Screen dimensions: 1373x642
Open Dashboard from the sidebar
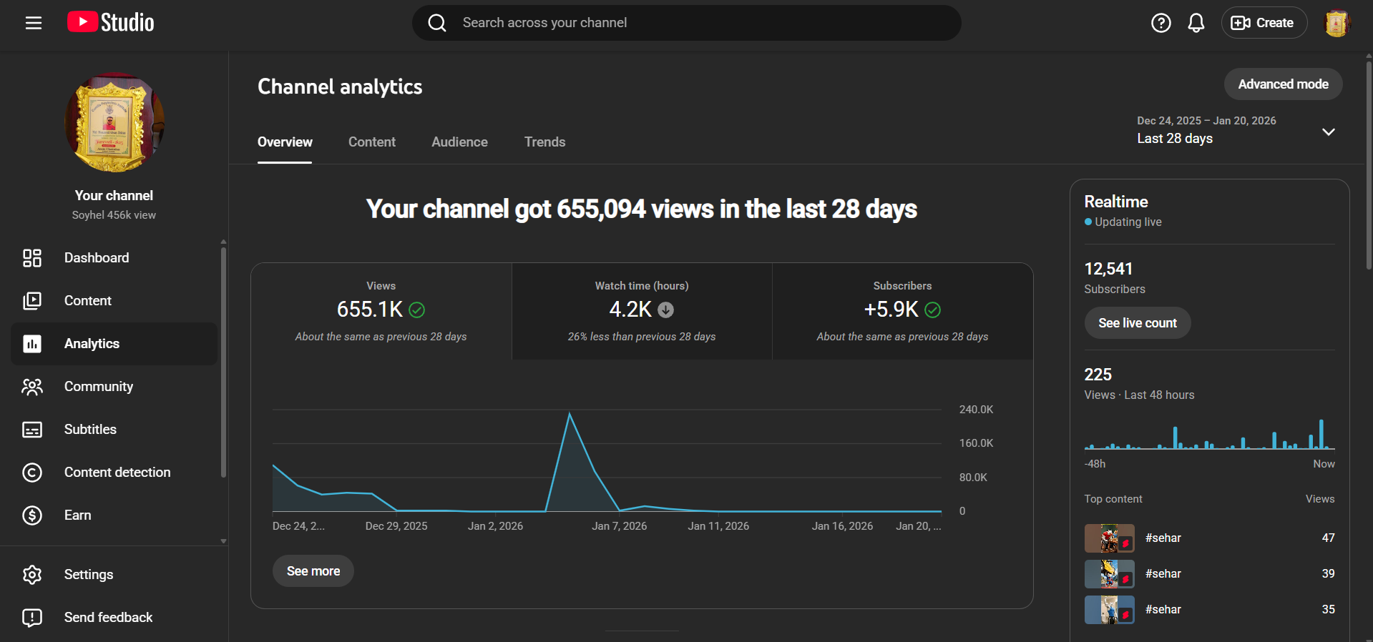pos(97,258)
